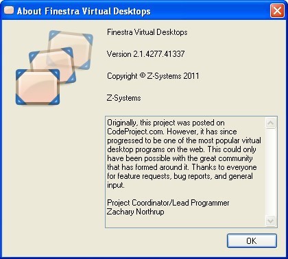
Task: Click the 'Zachary Northrup' name in description
Action: click(135, 212)
